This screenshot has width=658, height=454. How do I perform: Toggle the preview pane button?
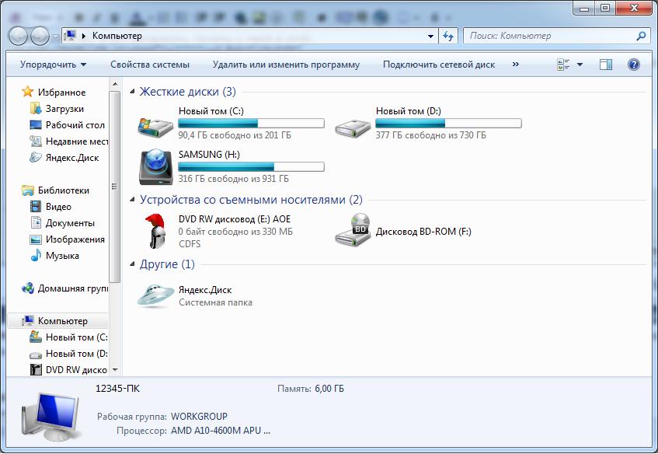[605, 65]
